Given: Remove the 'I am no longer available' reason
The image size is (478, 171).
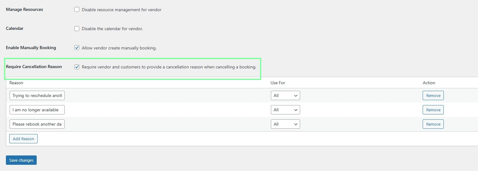Looking at the screenshot, I should [433, 110].
